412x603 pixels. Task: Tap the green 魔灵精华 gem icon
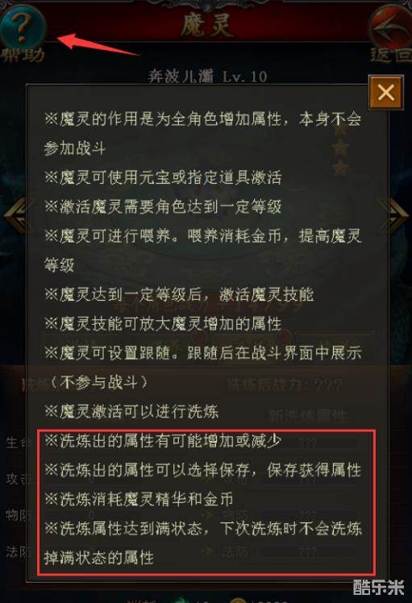tap(181, 600)
